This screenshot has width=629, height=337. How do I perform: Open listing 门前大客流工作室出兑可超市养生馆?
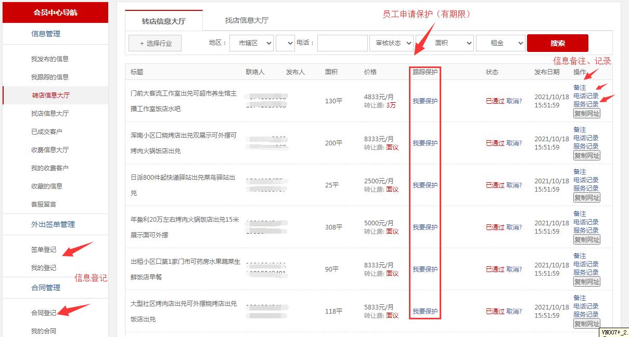pyautogui.click(x=184, y=101)
